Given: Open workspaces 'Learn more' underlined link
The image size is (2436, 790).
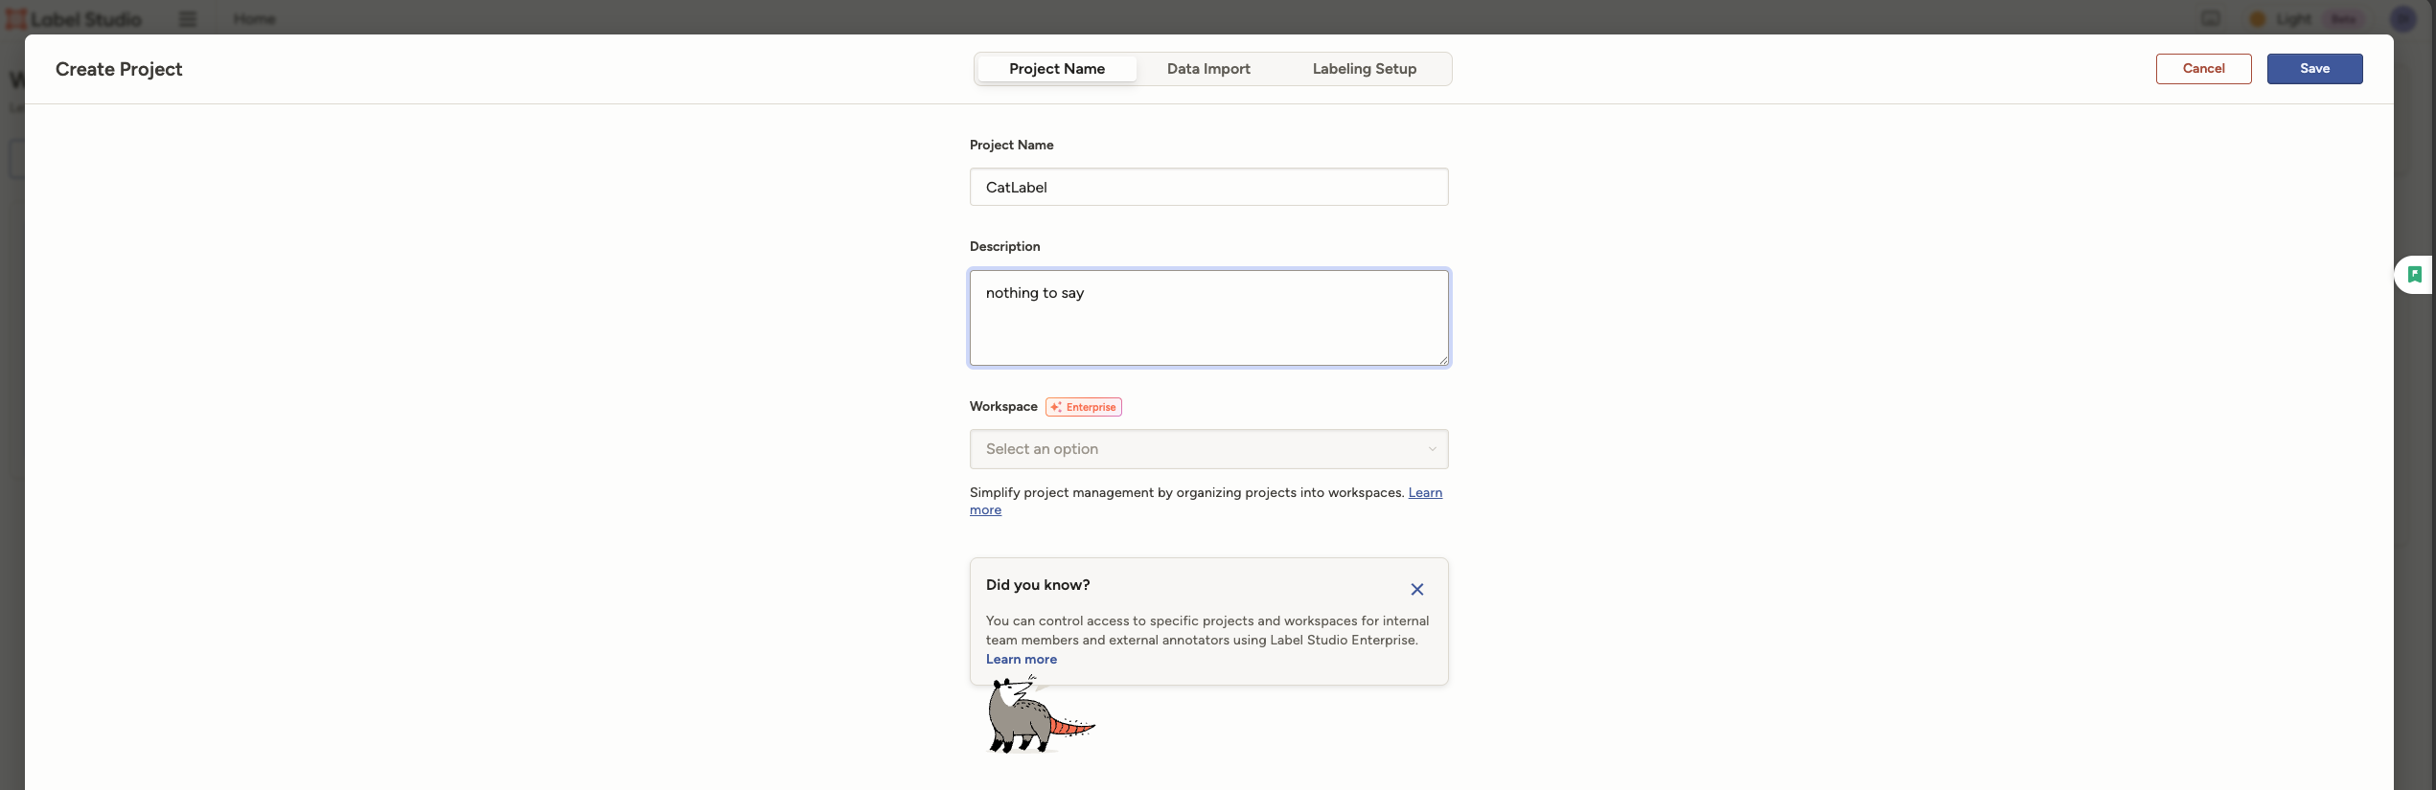Looking at the screenshot, I should click(x=1424, y=493).
